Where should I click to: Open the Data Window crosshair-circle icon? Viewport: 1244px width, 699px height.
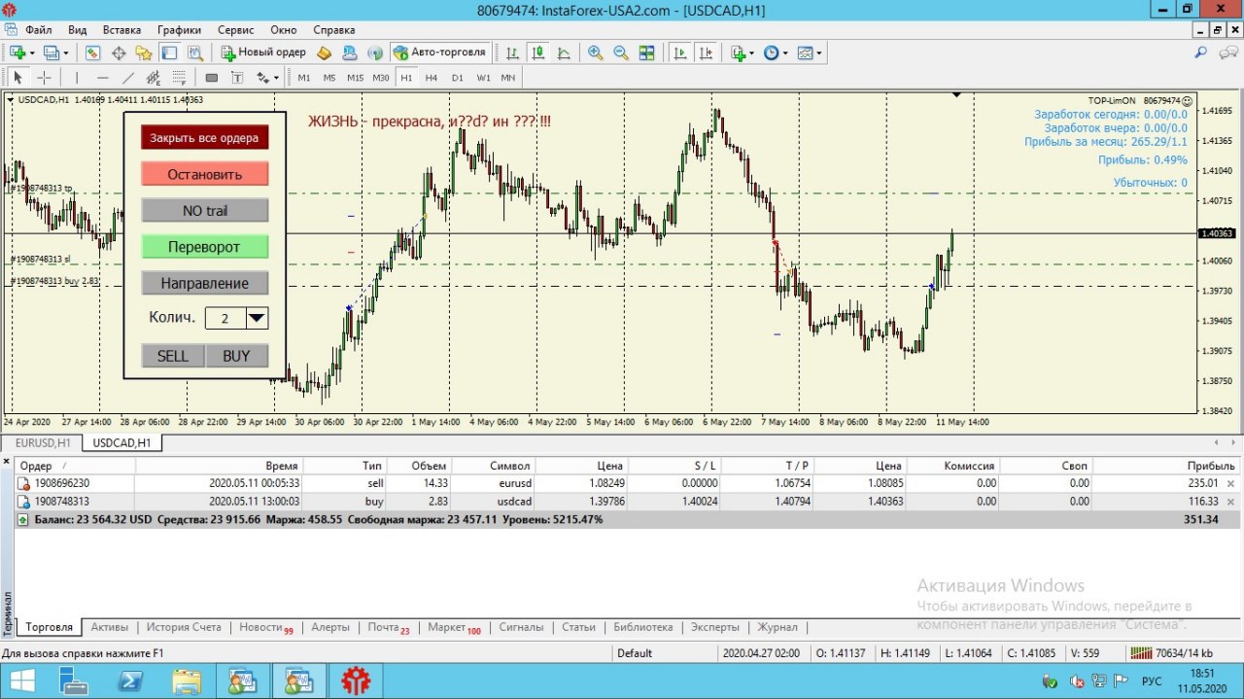(x=119, y=52)
